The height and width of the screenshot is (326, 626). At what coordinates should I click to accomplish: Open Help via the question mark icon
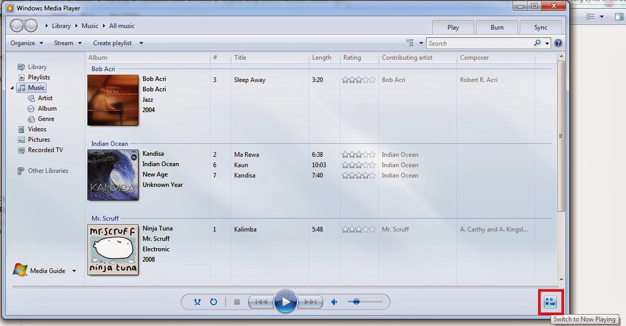click(558, 43)
